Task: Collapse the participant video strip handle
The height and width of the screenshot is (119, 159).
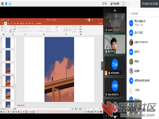Action: tap(102, 66)
